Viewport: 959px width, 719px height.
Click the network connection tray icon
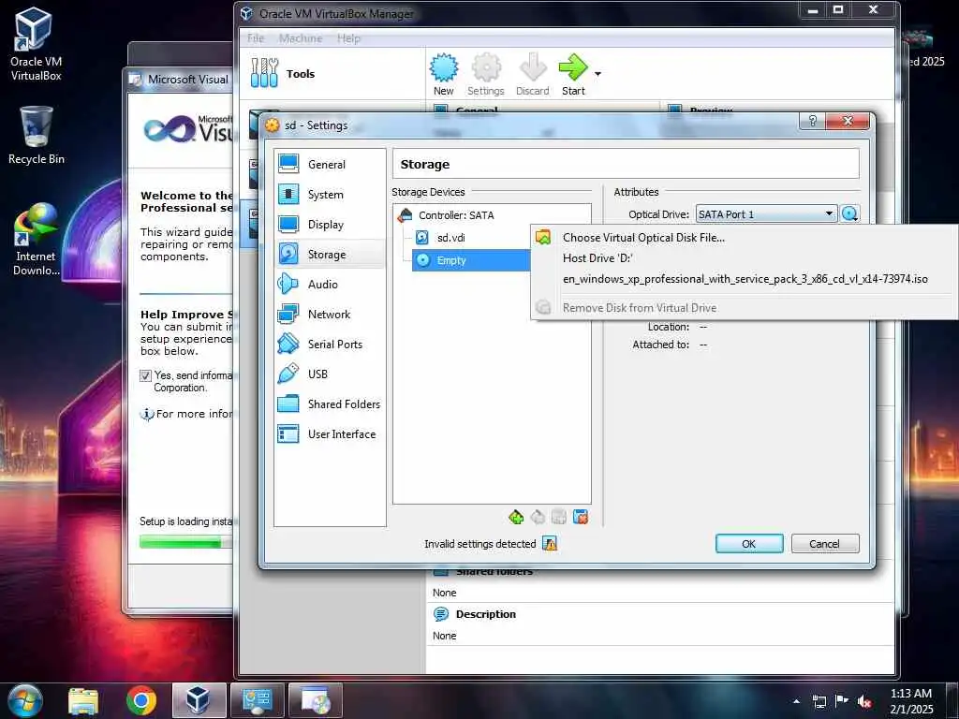(819, 701)
